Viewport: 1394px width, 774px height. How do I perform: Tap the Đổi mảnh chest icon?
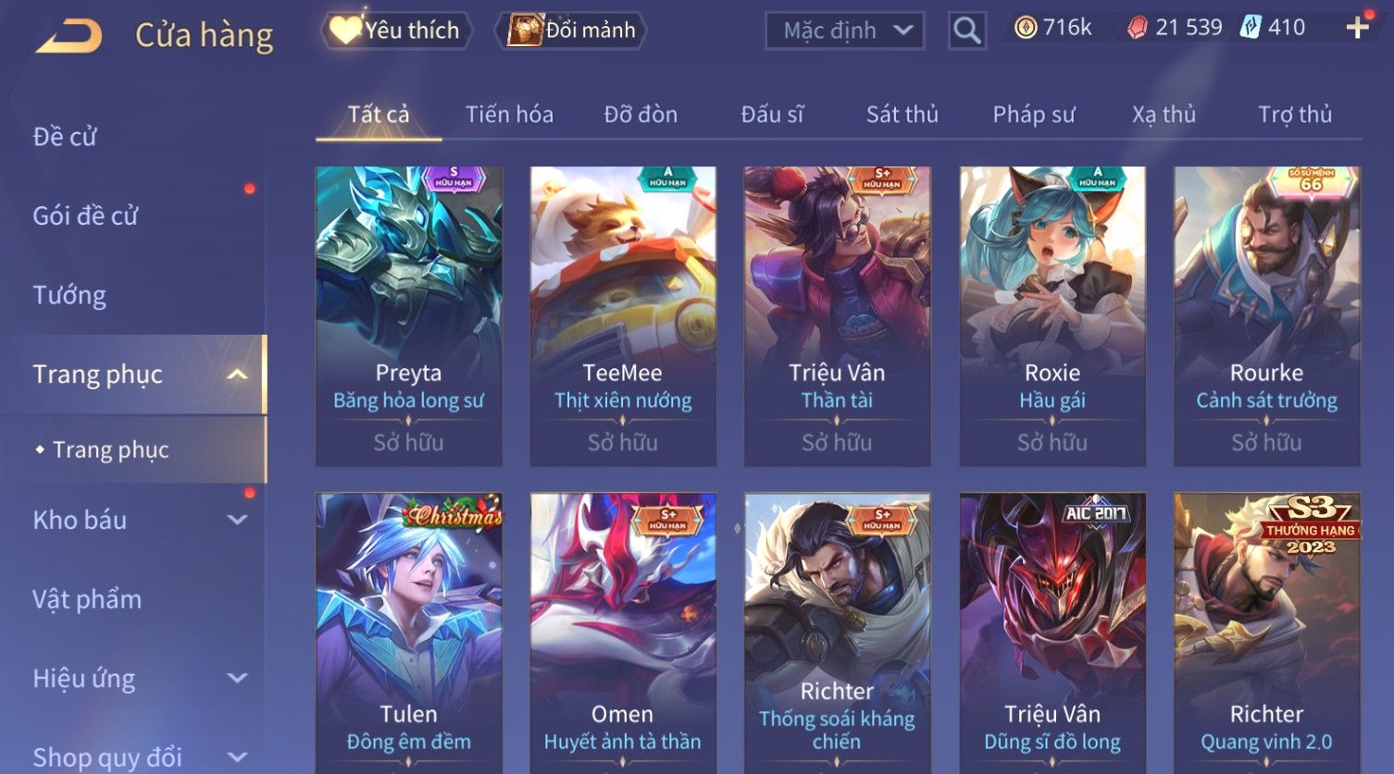(525, 30)
